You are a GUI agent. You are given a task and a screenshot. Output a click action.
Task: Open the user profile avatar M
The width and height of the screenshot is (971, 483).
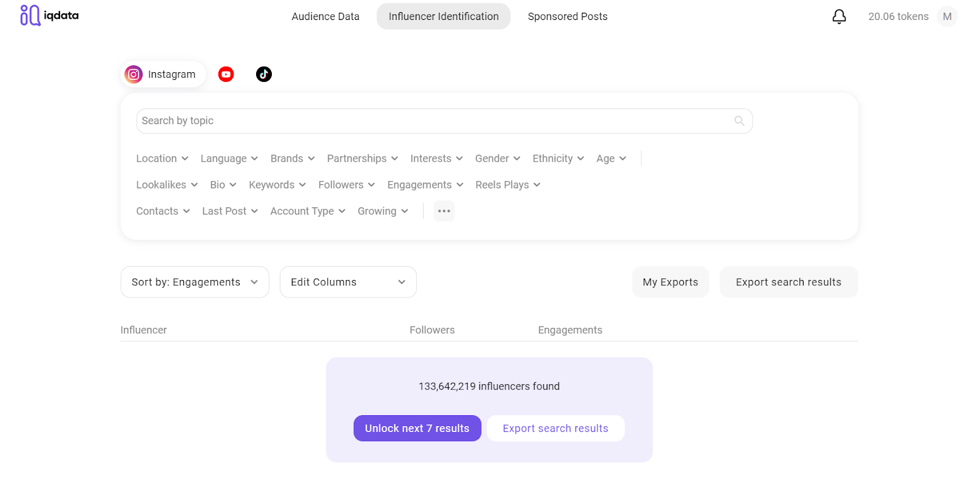point(947,16)
